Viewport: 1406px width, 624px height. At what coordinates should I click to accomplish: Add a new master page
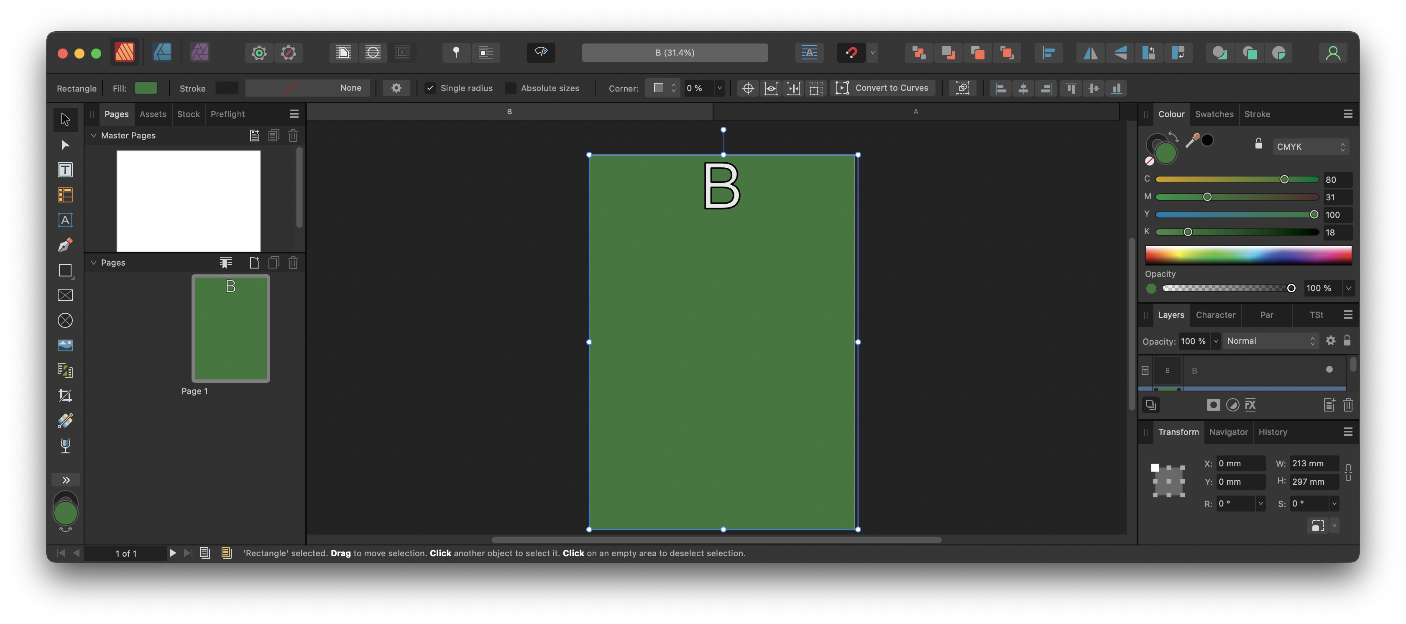tap(254, 136)
